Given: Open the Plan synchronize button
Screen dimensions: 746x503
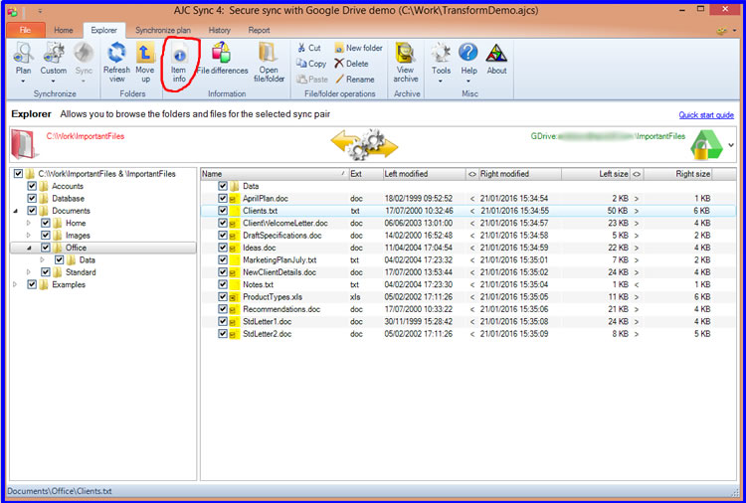Looking at the screenshot, I should point(23,63).
